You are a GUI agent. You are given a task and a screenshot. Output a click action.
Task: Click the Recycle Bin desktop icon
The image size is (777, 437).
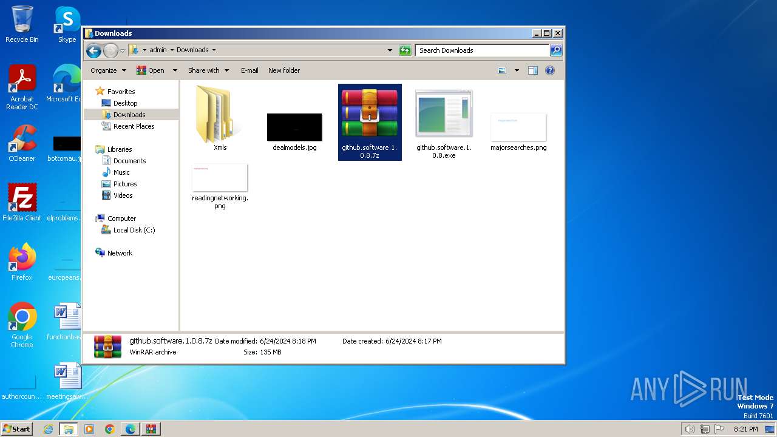click(22, 24)
